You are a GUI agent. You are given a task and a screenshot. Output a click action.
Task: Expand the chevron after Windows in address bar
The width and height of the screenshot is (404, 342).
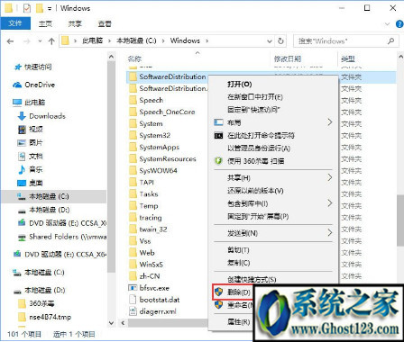click(x=207, y=41)
